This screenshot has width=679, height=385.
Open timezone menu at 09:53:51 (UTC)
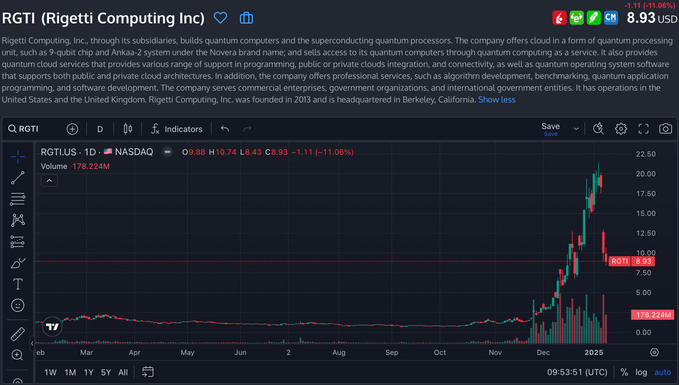pos(577,372)
